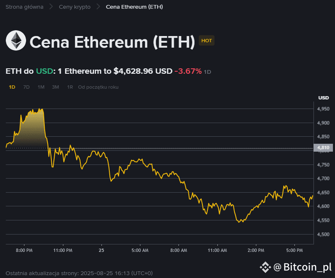Select the 1D timeframe
The image size is (335, 278).
[12, 87]
